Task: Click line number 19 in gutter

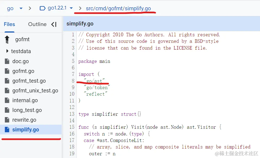Action: 72,154
